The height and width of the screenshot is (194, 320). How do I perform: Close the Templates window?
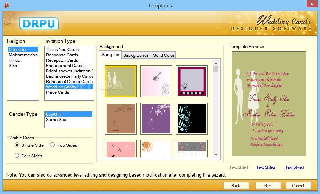(x=312, y=4)
